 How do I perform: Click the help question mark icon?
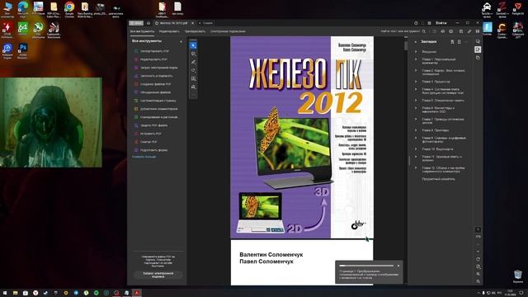[x=416, y=23]
